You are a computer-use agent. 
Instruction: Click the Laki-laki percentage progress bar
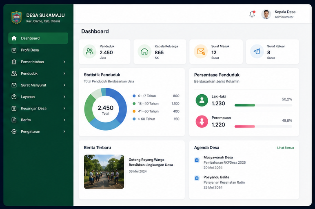click(263, 105)
